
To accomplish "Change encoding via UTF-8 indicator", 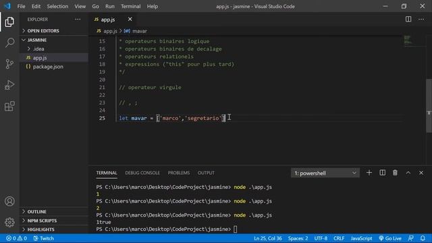I will (x=321, y=238).
